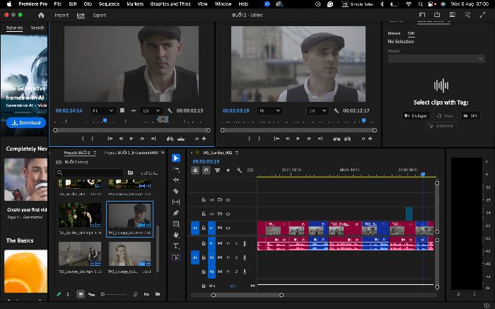Adjust Project panel thumbnail size slider
495x309 pixels.
pos(114,294)
